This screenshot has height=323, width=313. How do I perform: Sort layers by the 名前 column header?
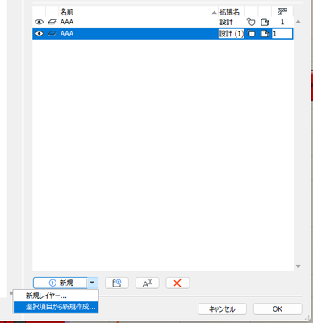coord(67,12)
